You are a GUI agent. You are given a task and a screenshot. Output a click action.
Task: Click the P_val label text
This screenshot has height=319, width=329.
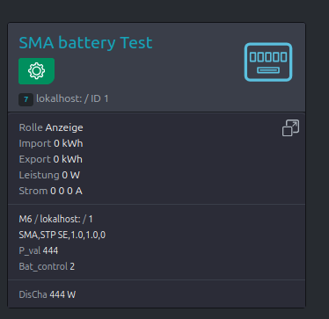tap(30, 250)
